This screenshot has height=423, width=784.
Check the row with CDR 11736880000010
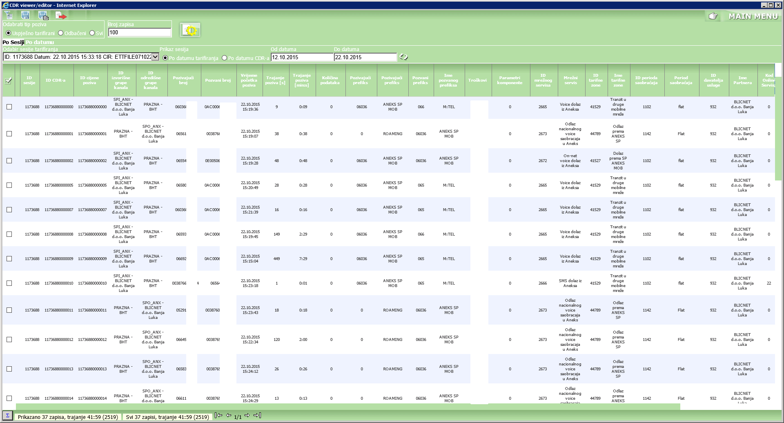(9, 283)
